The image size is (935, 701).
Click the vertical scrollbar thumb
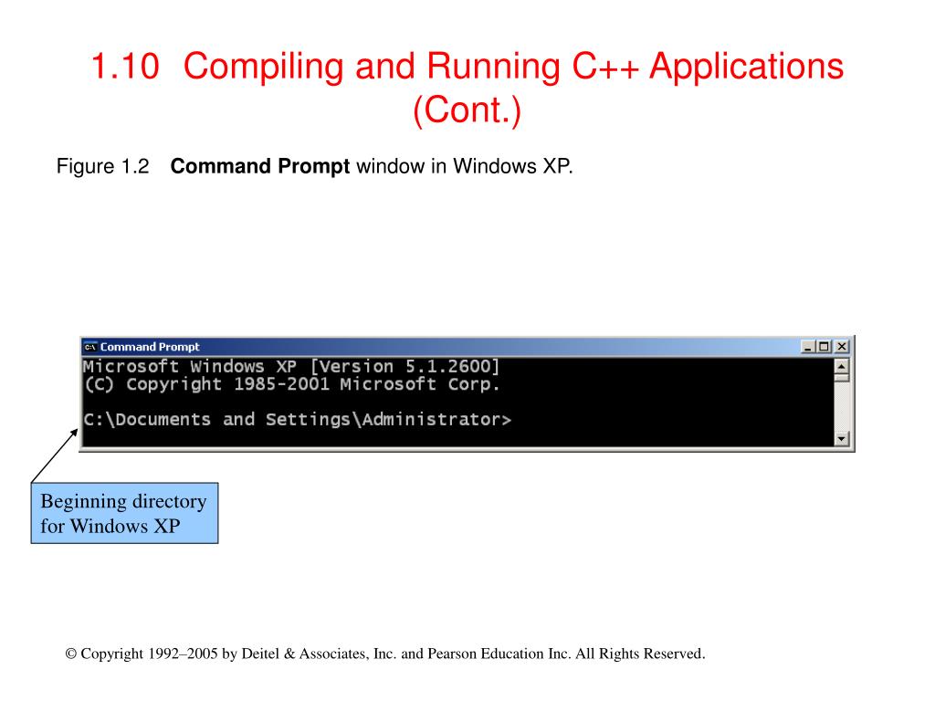pos(841,378)
